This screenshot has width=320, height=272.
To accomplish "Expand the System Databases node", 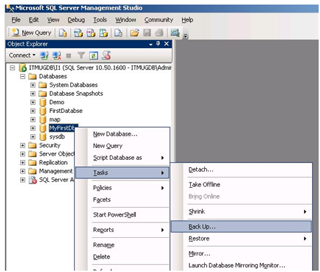I will (x=33, y=85).
